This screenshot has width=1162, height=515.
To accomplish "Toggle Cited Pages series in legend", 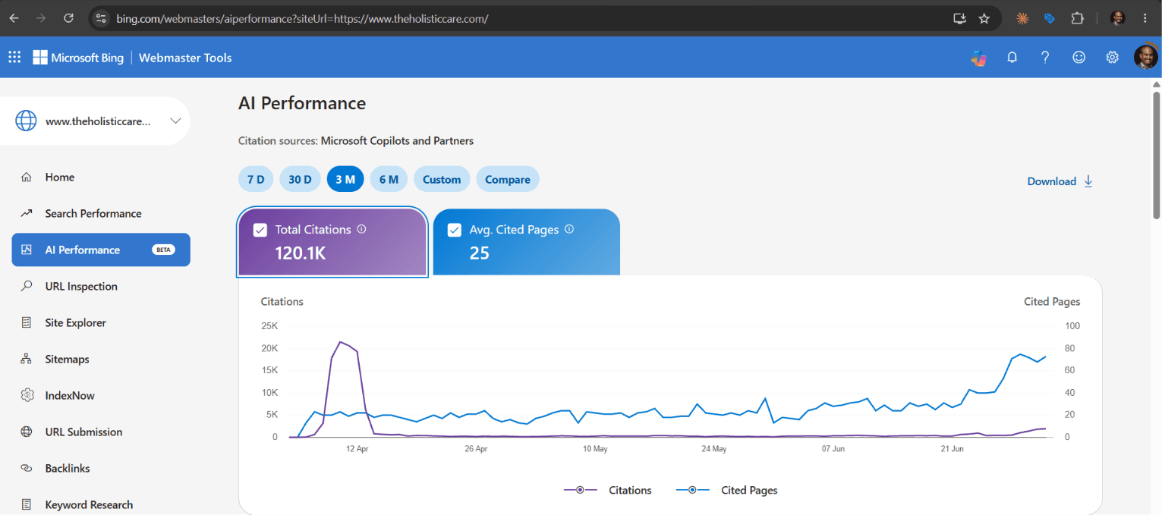I will click(726, 491).
